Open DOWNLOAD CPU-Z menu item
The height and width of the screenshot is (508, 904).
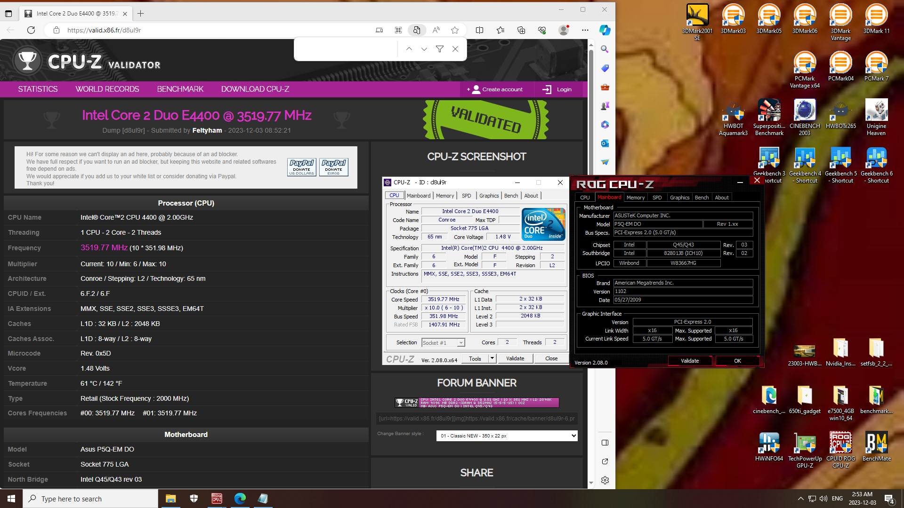coord(255,89)
